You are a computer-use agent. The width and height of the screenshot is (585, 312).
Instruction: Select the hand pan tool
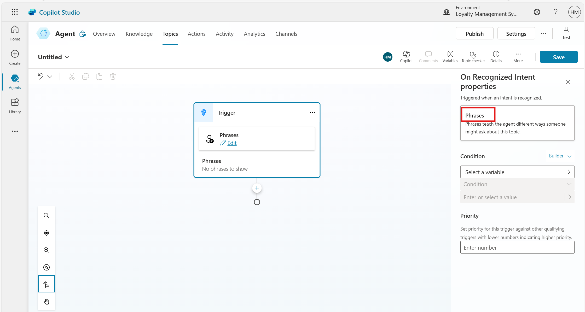point(47,302)
